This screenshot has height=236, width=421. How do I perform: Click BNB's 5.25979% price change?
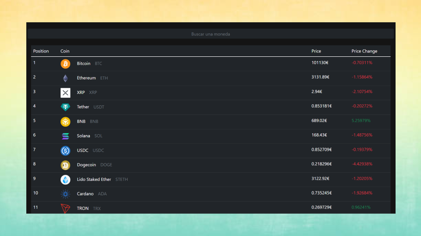pyautogui.click(x=361, y=121)
